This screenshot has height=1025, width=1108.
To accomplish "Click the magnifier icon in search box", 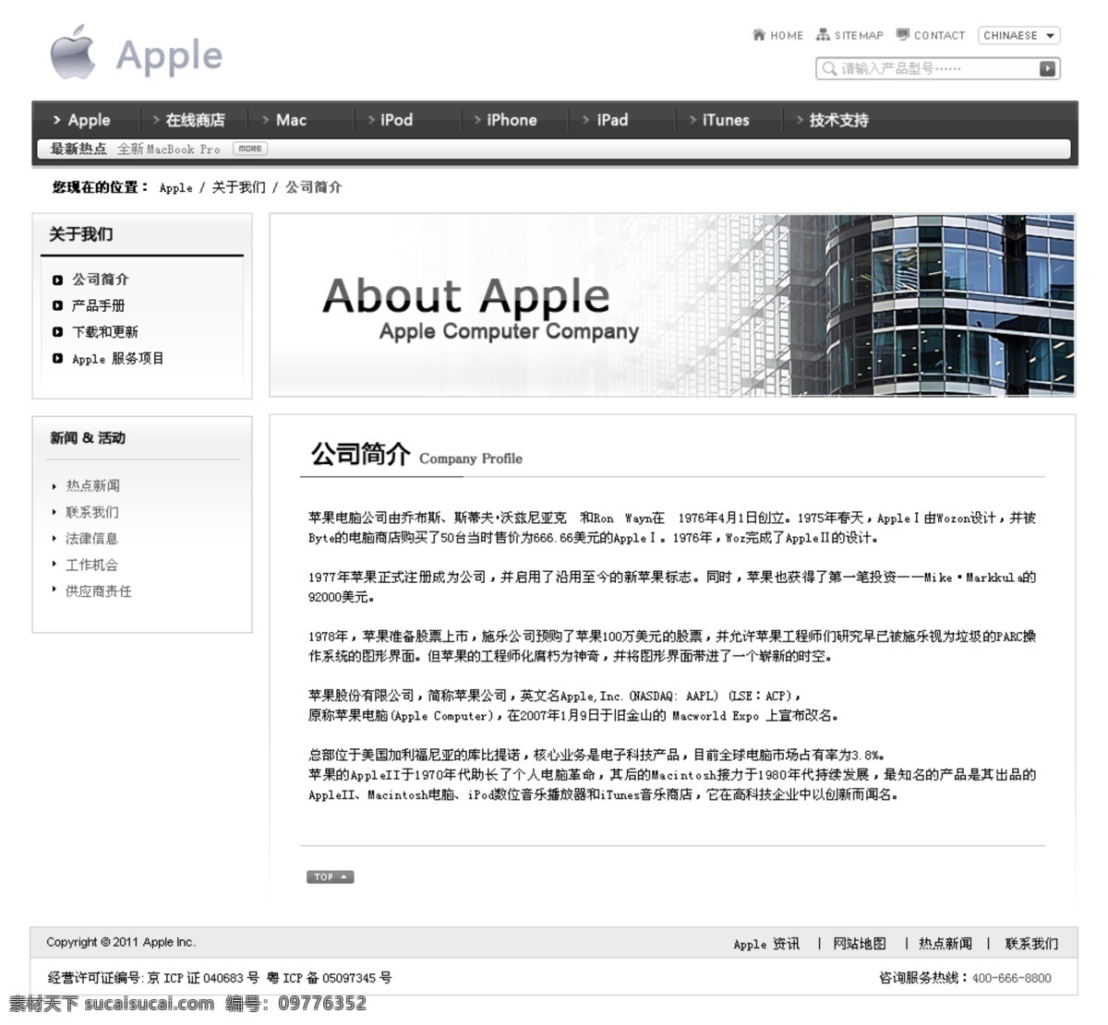I will pos(829,68).
